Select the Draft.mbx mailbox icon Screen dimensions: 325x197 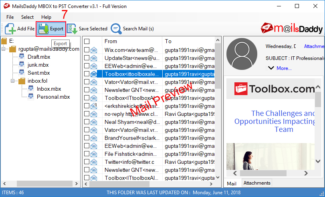(22, 56)
